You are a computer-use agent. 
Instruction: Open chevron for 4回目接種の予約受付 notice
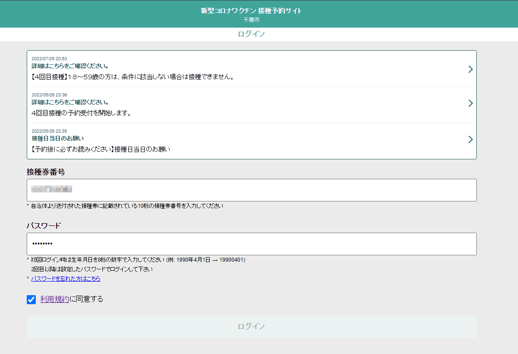(470, 103)
